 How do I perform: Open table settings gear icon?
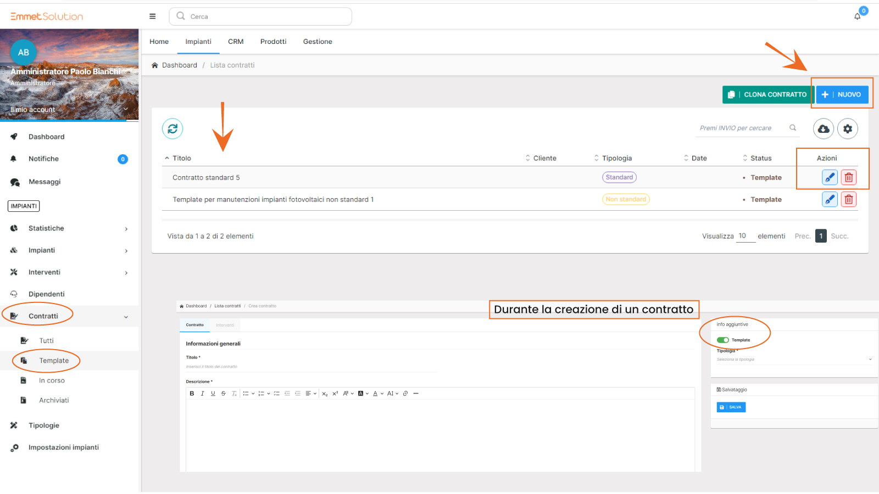point(848,128)
